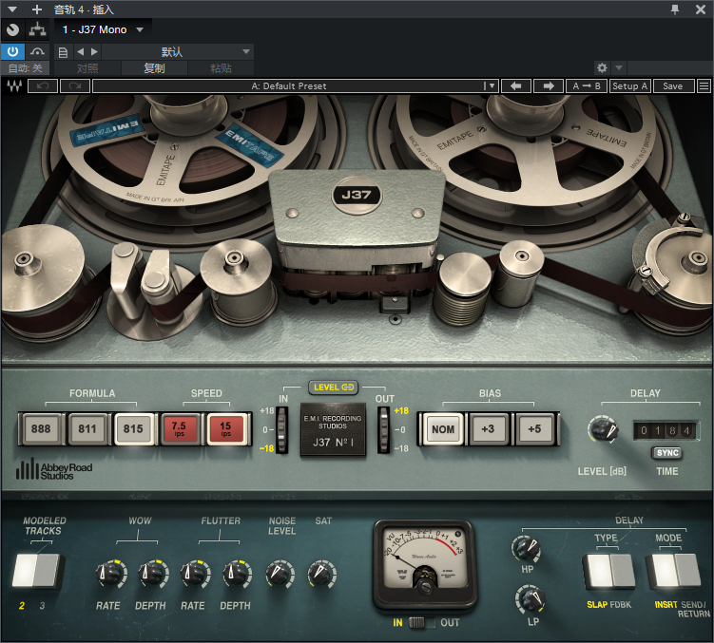Click the VU meter calibration screw

(x=425, y=587)
